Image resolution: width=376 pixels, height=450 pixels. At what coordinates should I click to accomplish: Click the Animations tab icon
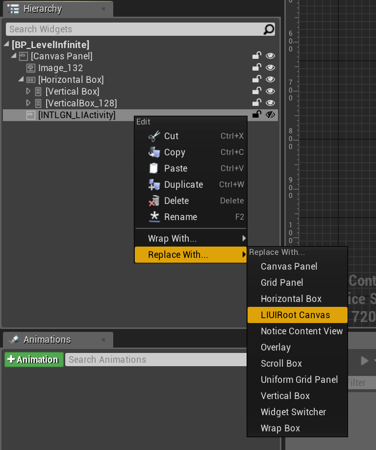14,340
